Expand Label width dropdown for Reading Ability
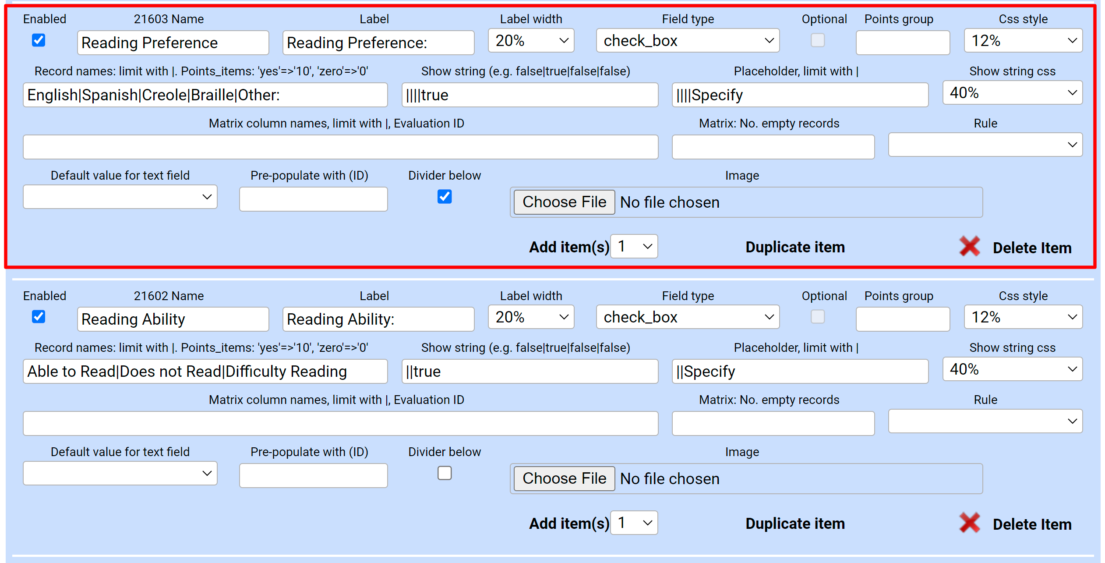 [x=530, y=317]
